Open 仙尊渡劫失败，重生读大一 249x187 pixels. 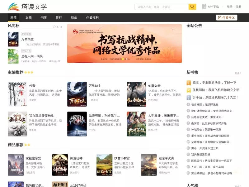coord(208,117)
